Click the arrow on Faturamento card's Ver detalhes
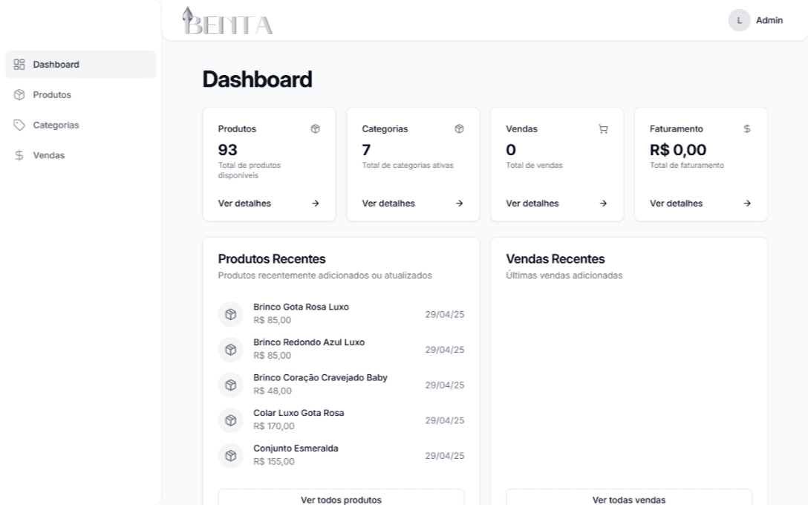Screen dimensions: 808x505 (746, 203)
